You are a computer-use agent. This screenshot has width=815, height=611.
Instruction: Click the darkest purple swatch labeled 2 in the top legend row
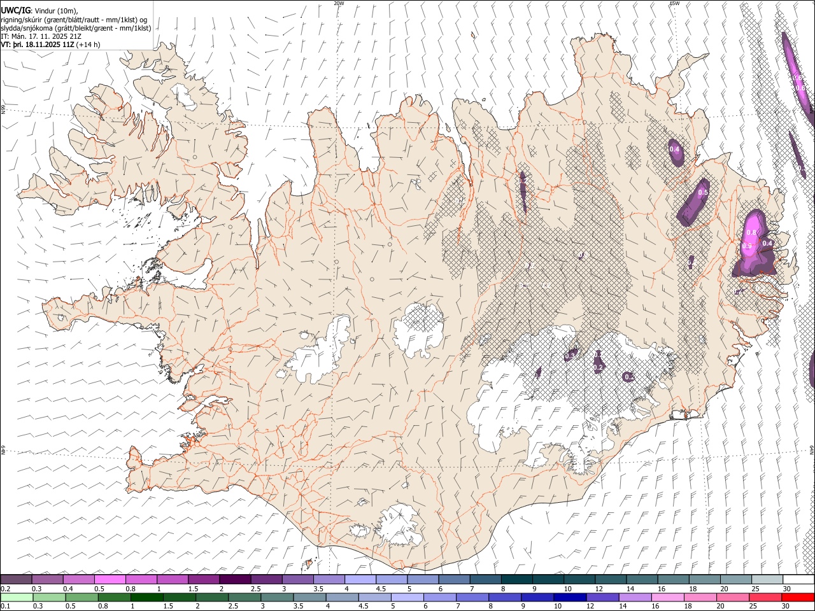(x=235, y=580)
